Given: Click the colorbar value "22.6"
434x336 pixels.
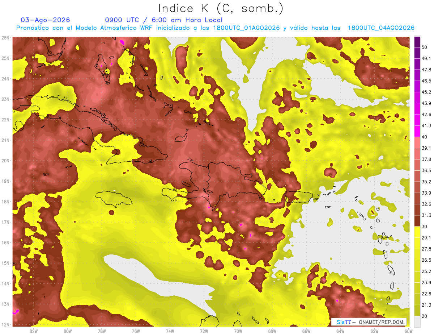Looking at the screenshot, I should (426, 294).
